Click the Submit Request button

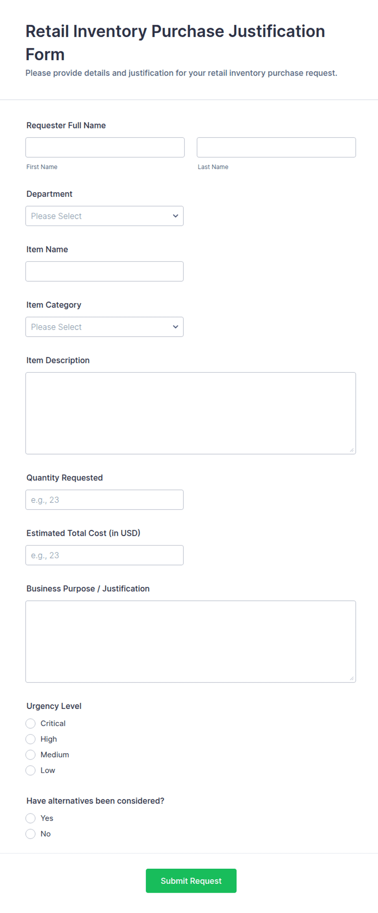[x=191, y=880]
